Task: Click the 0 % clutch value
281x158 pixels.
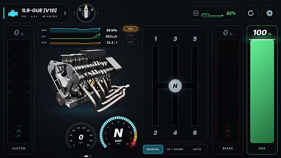Action: coord(19,33)
